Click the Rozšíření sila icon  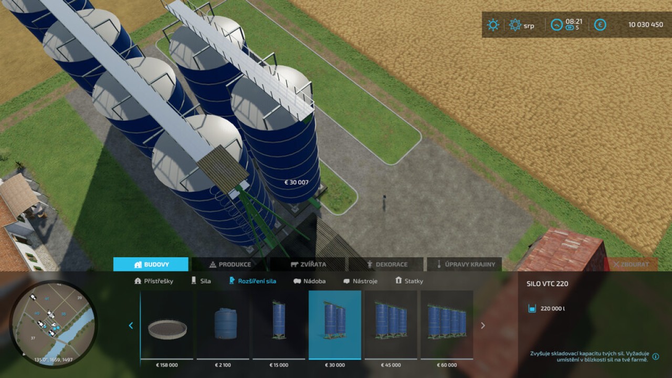click(232, 281)
